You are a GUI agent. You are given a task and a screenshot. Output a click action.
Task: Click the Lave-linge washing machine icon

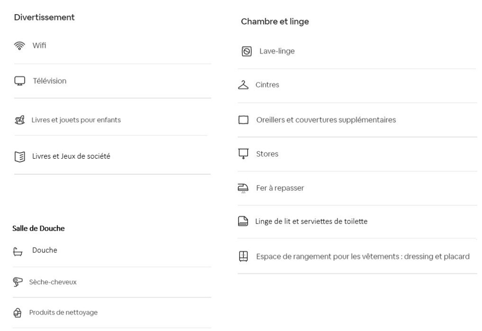point(247,51)
